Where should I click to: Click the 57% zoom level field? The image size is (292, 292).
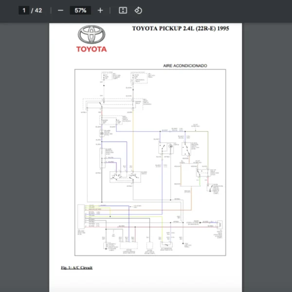tap(80, 10)
